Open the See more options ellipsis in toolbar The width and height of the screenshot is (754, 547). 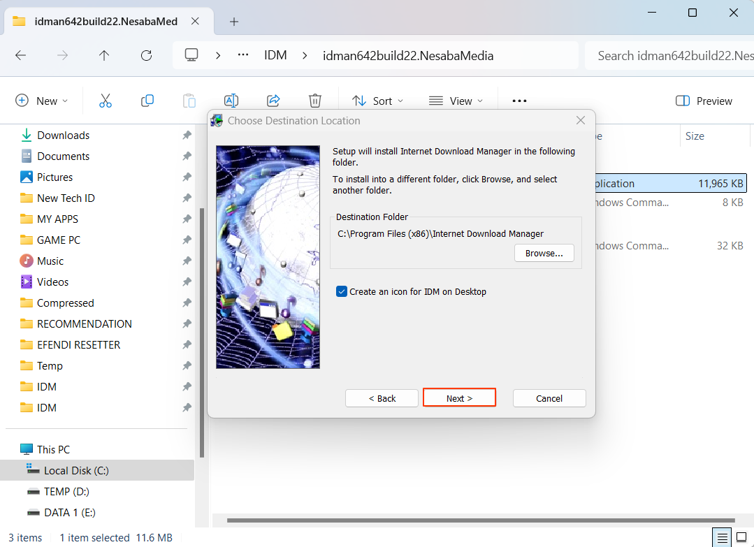pyautogui.click(x=519, y=101)
